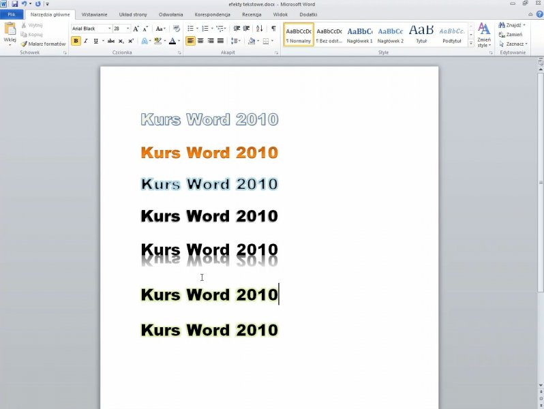The height and width of the screenshot is (409, 544).
Task: Open the Recenzja ribbon tab
Action: (252, 14)
